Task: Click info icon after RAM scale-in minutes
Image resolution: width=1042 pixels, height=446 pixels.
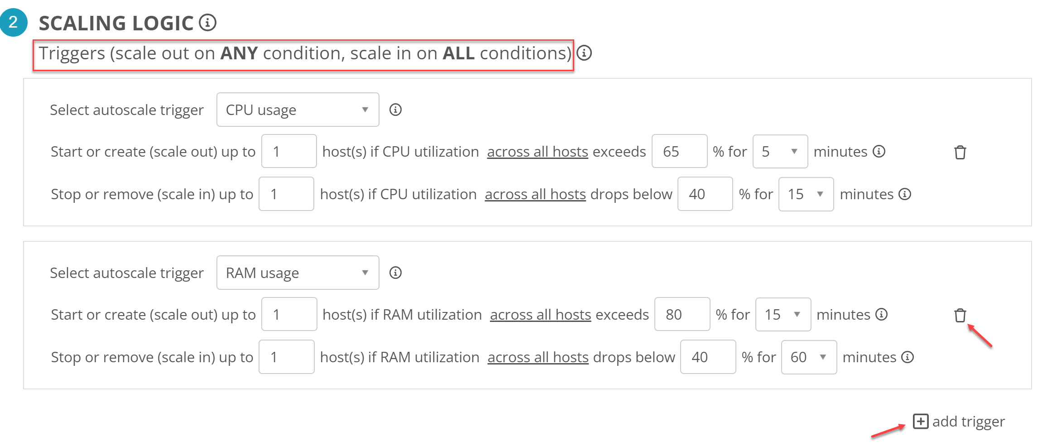Action: tap(908, 357)
